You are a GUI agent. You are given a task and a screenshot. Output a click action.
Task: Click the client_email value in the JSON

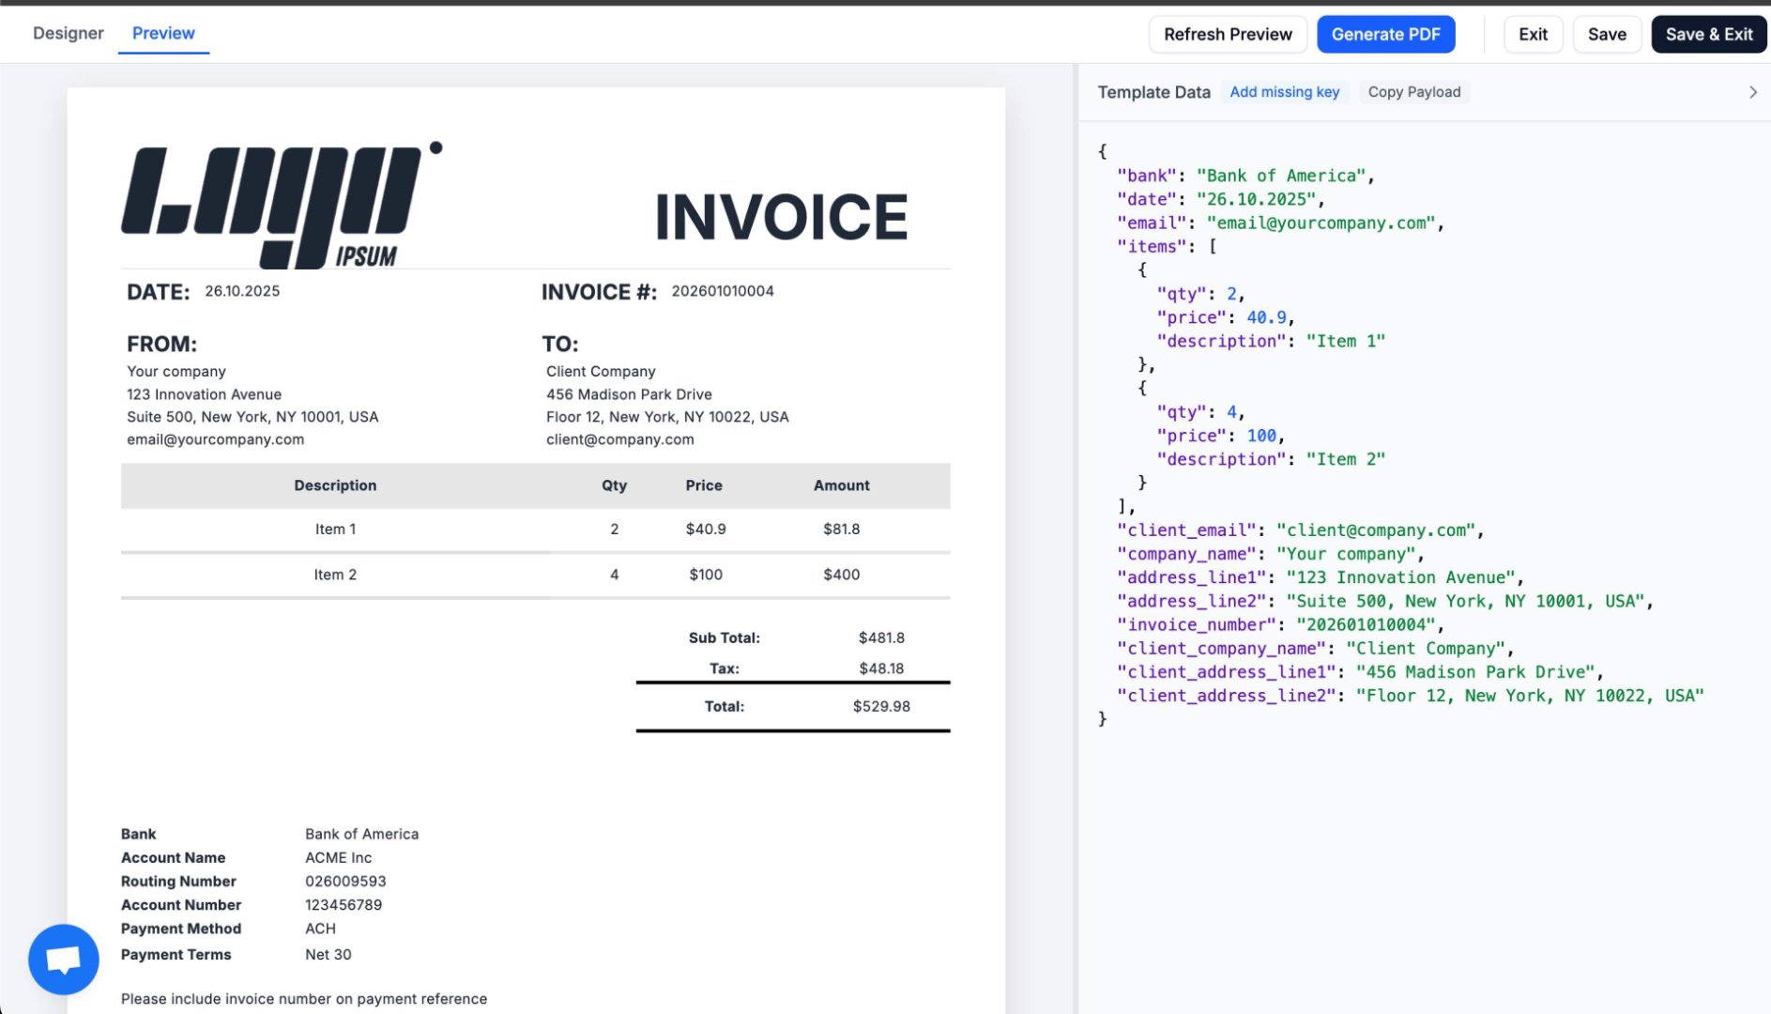pyautogui.click(x=1379, y=530)
